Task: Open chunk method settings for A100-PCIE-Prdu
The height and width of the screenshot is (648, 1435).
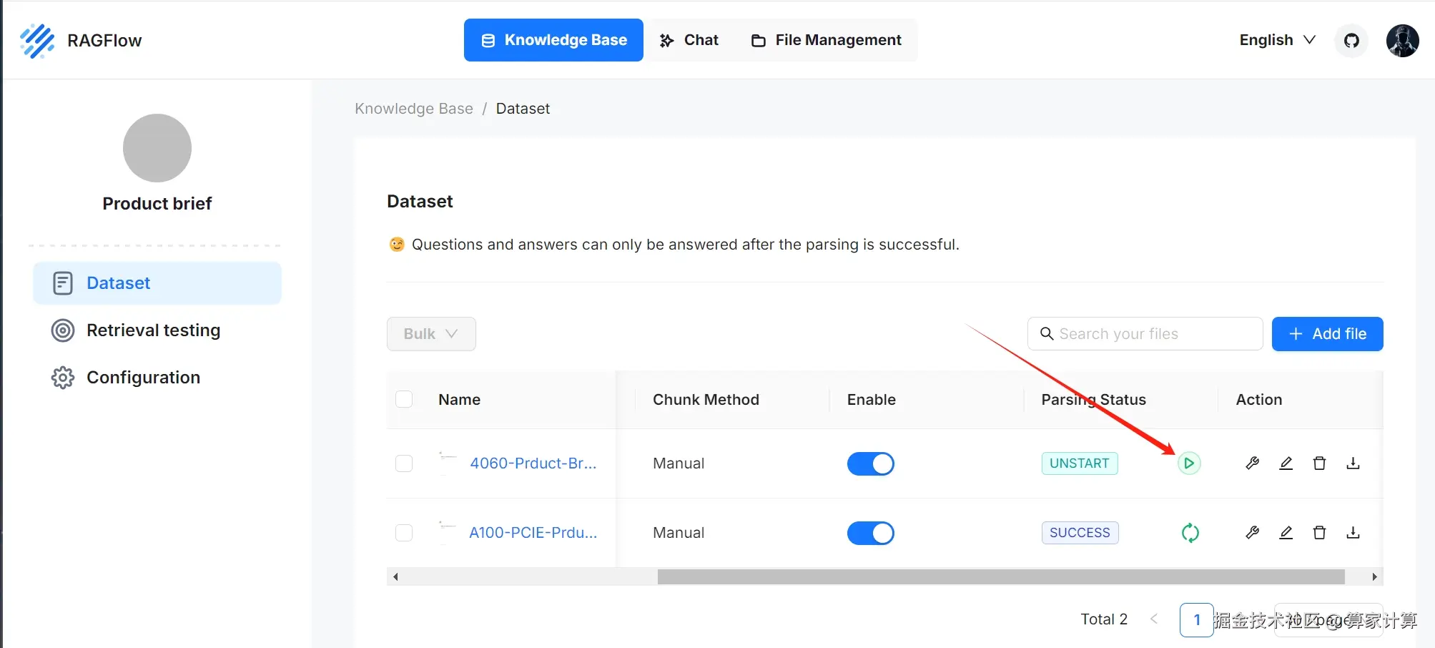Action: [1252, 533]
